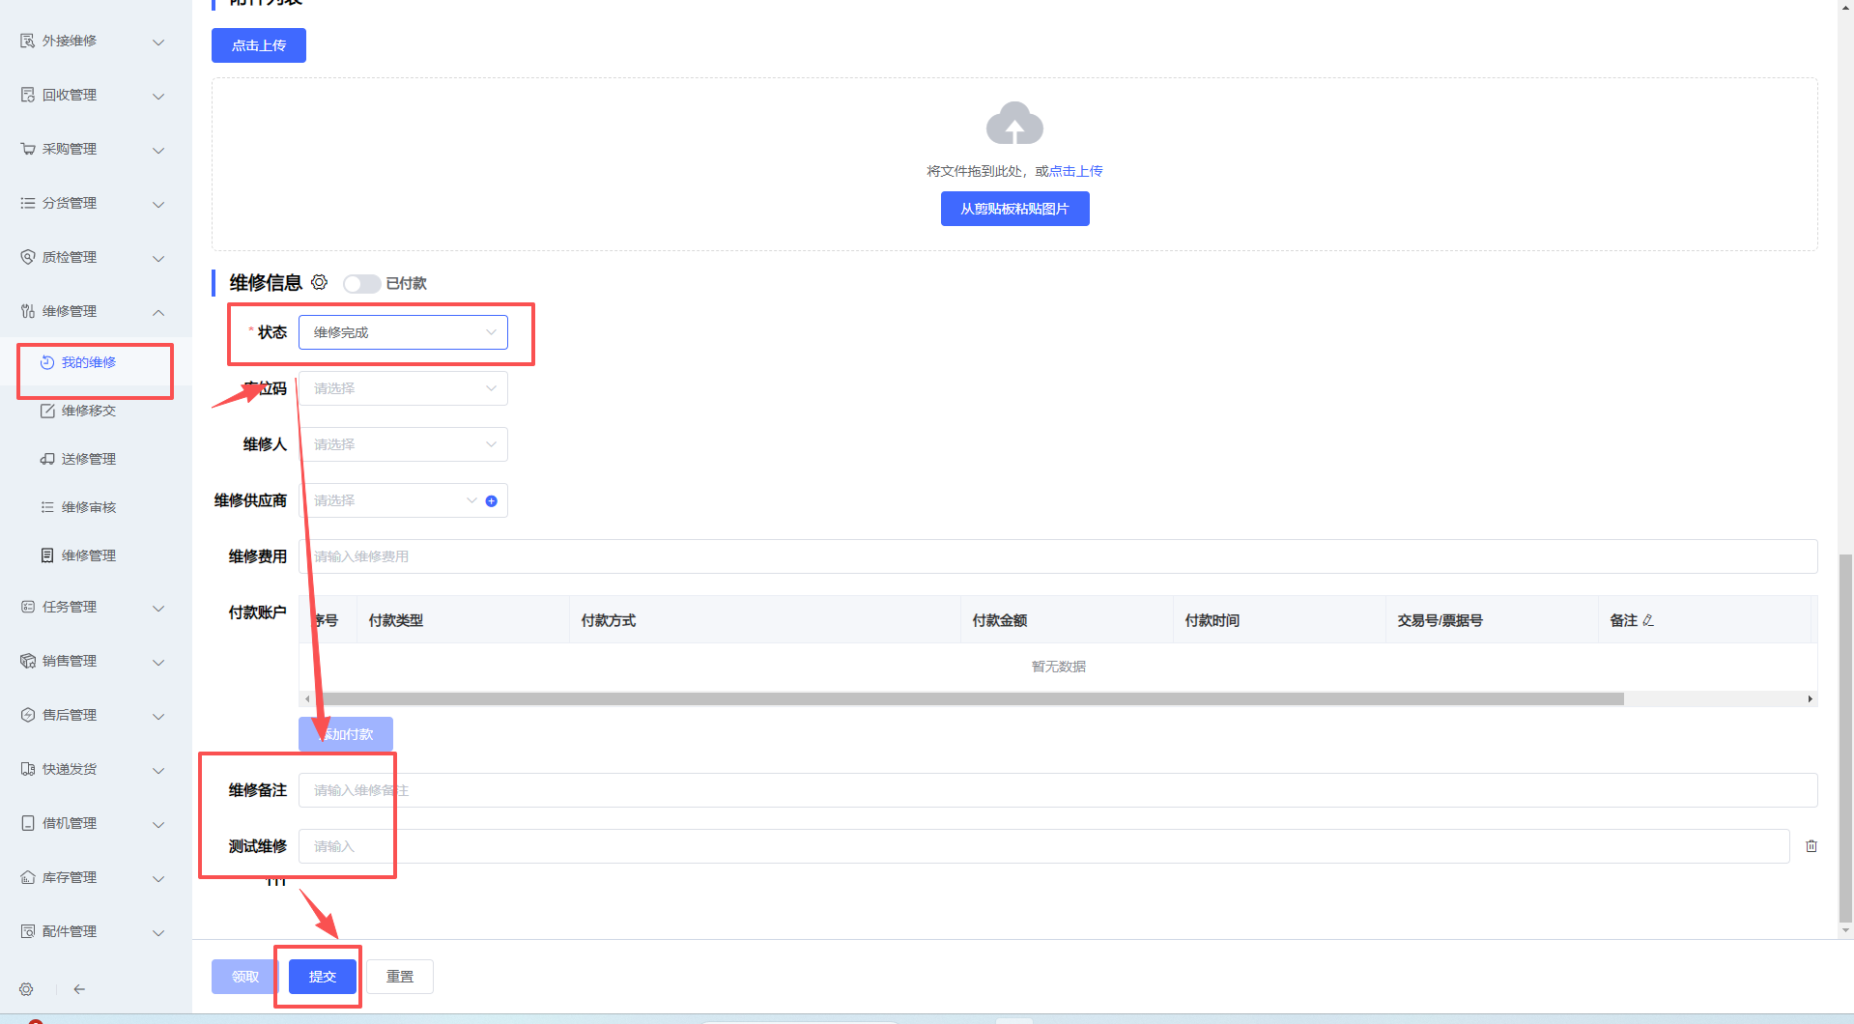The image size is (1854, 1024).
Task: Click the 从剪贴板粘贴图片 button
Action: click(x=1014, y=209)
